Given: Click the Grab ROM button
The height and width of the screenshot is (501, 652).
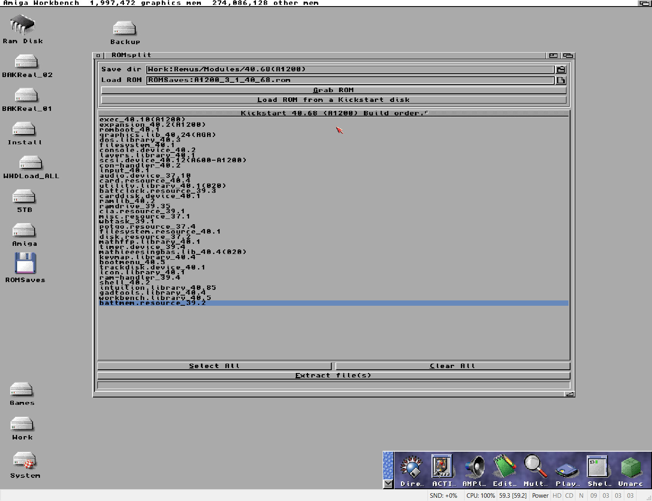Looking at the screenshot, I should pos(333,90).
